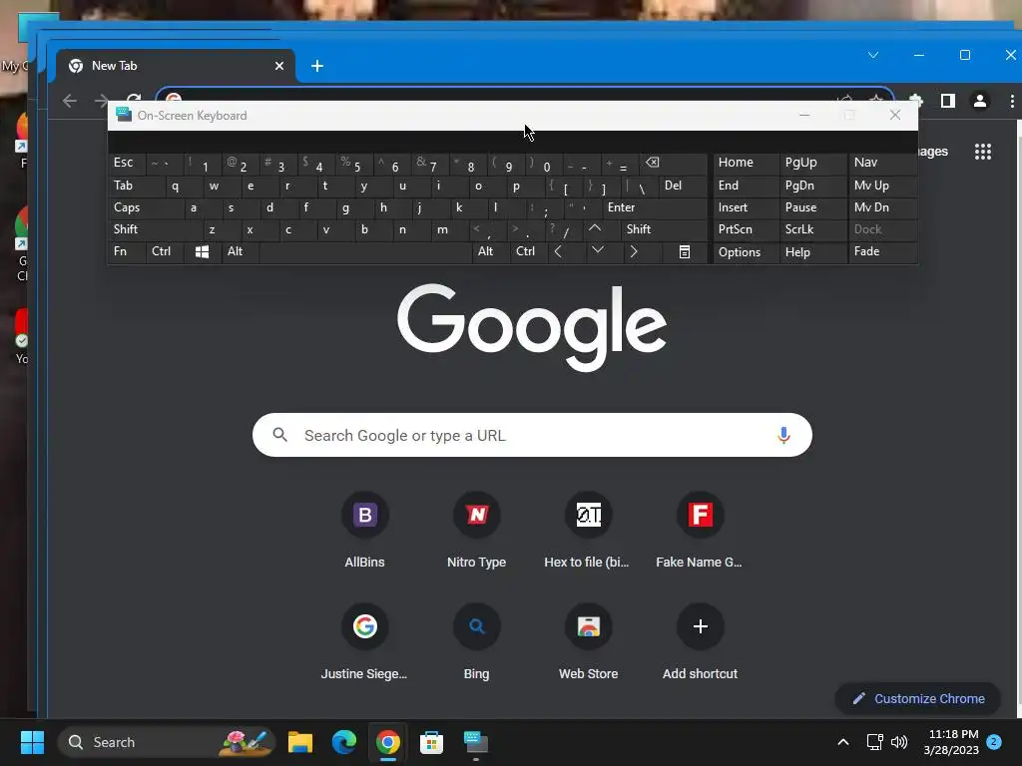This screenshot has height=766, width=1022.
Task: Select the New Tab tab
Action: (176, 66)
